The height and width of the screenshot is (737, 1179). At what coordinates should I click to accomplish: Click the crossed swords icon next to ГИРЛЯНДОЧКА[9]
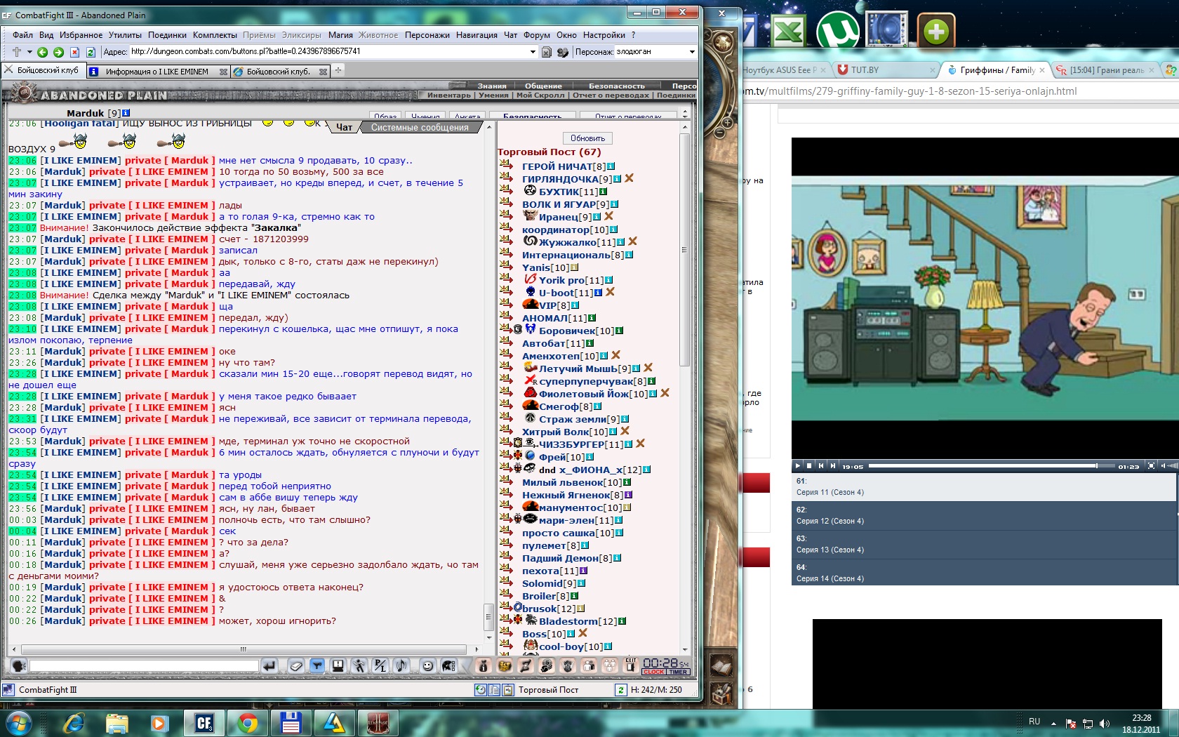(630, 178)
